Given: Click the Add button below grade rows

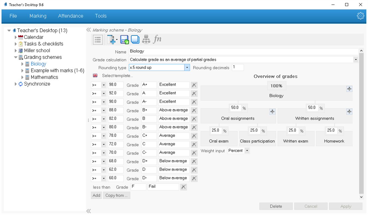Looking at the screenshot, I should [x=96, y=195].
